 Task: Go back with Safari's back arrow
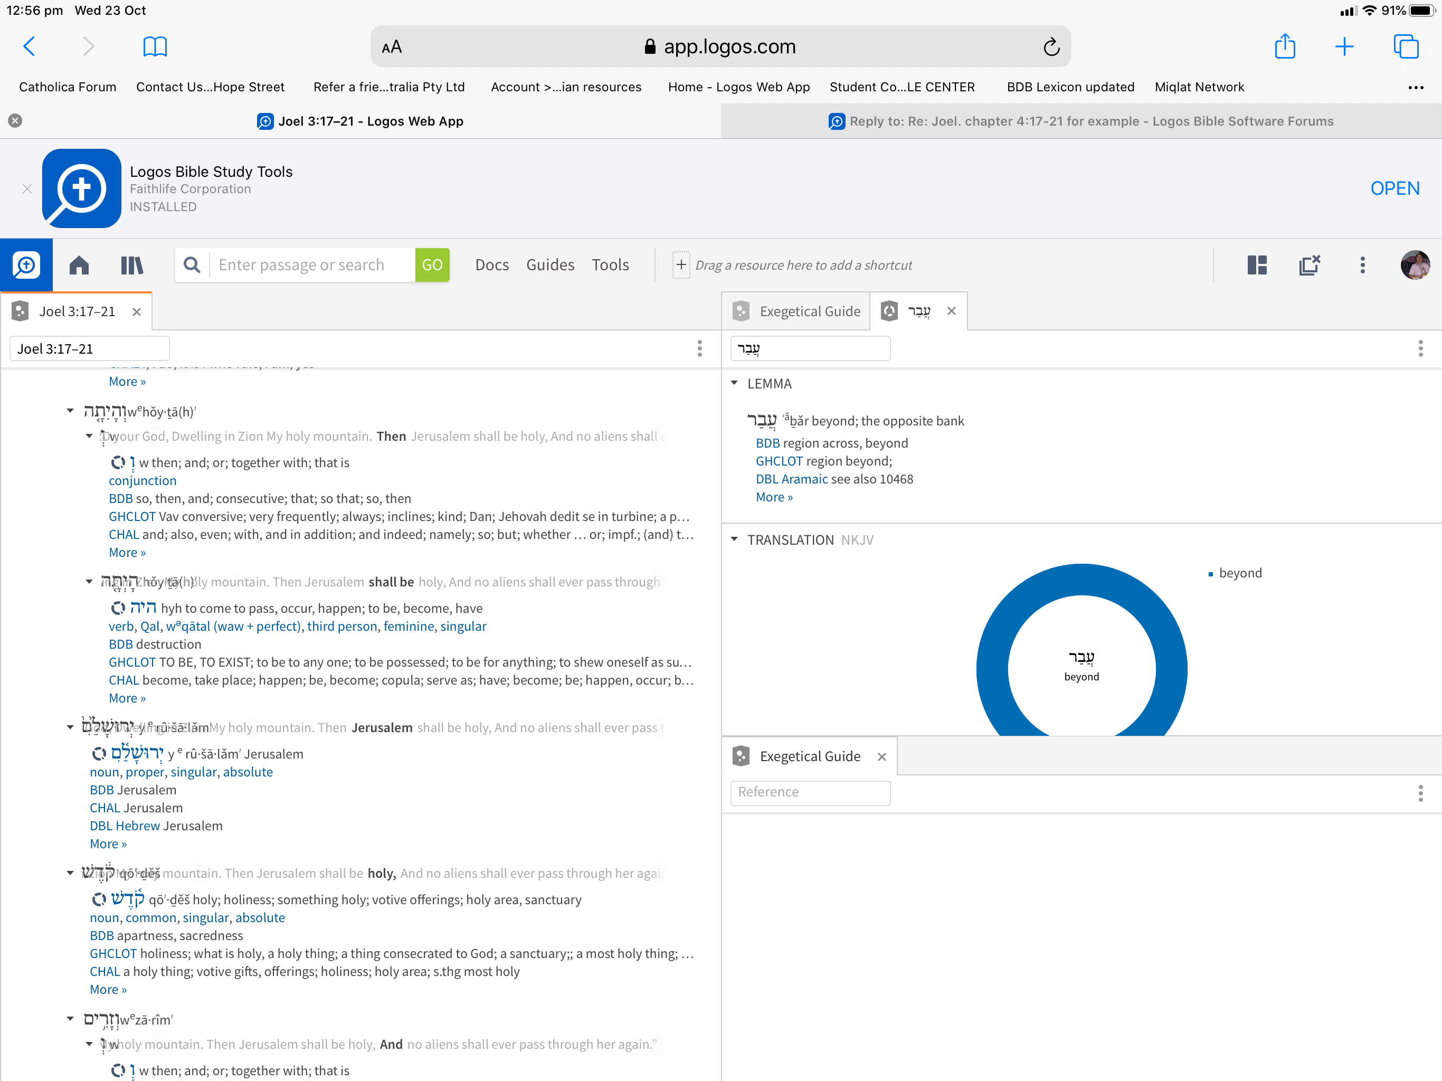click(30, 46)
